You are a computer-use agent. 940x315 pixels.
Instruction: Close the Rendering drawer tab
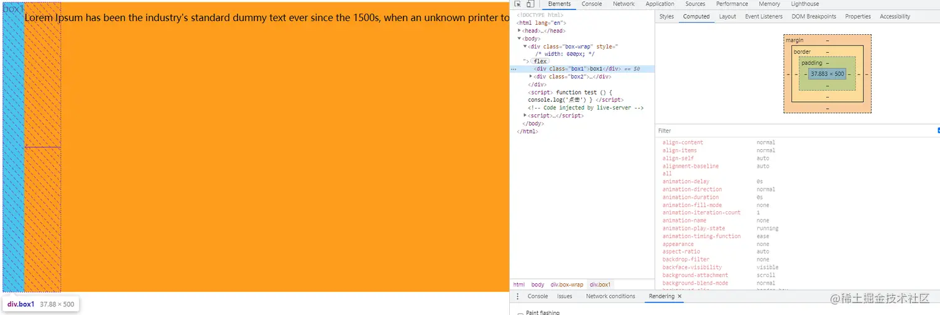(680, 296)
